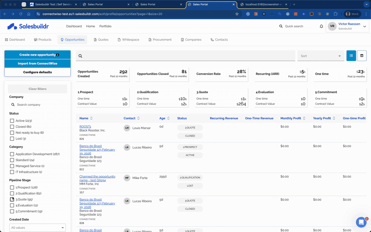The image size is (371, 232).
Task: Click the Salesbuildr logo
Action: click(x=28, y=26)
